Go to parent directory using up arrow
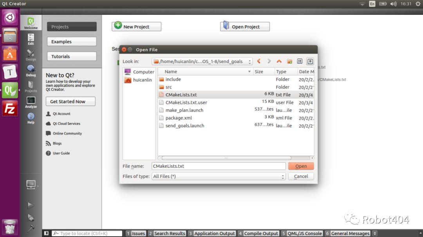Viewport: 423px width, 237px height. 279,61
